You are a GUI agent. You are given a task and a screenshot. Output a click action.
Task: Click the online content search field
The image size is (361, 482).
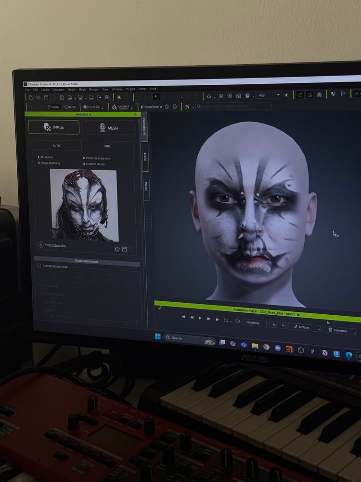[x=233, y=106]
